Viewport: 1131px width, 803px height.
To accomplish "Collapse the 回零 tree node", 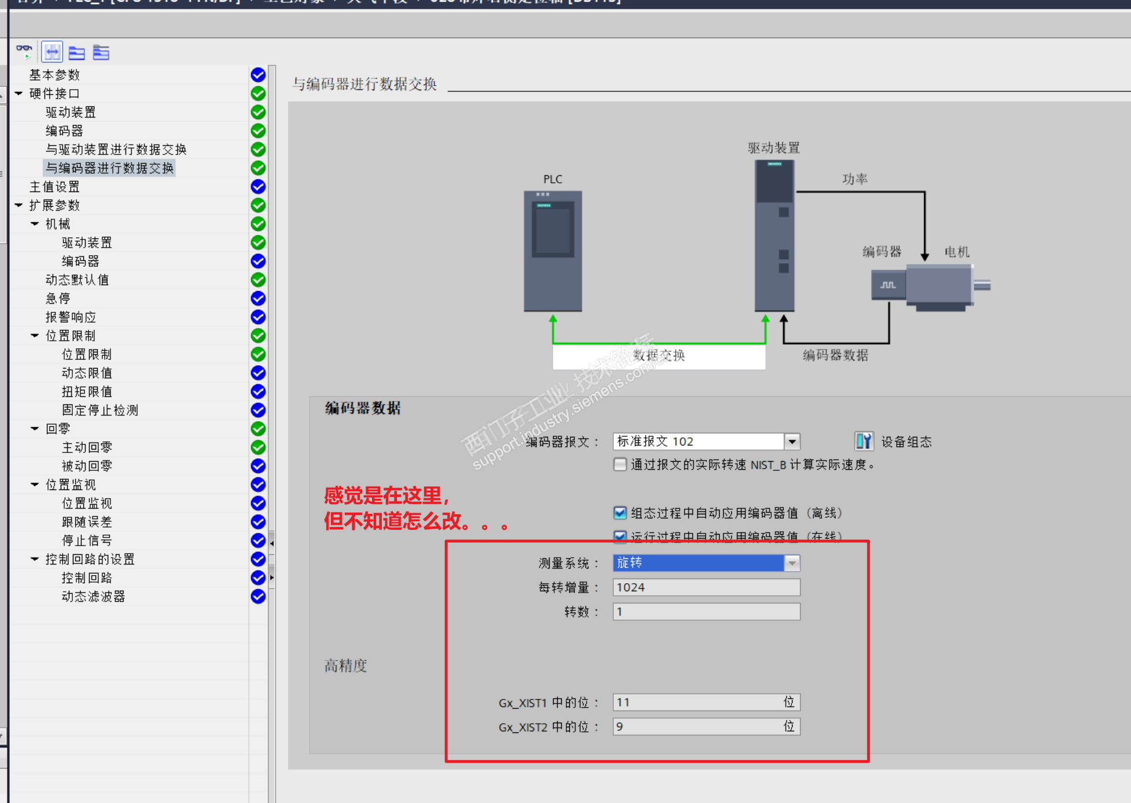I will click(x=35, y=429).
